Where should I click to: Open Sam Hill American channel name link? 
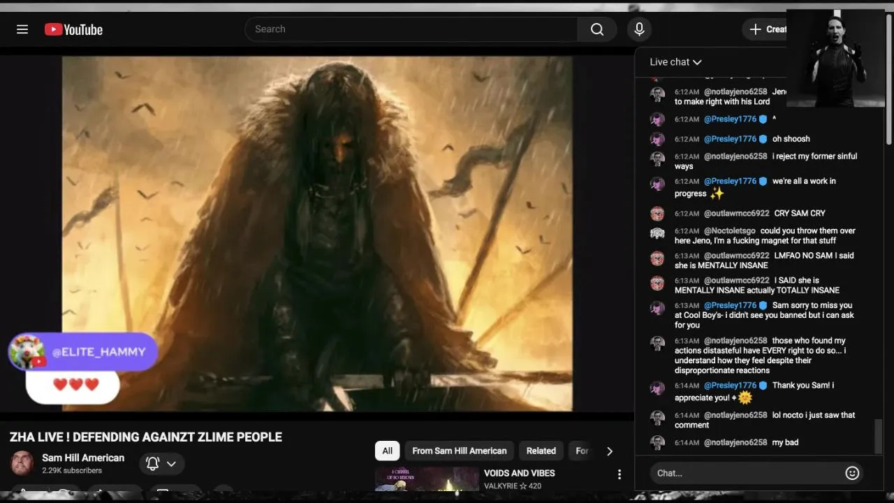click(x=83, y=458)
